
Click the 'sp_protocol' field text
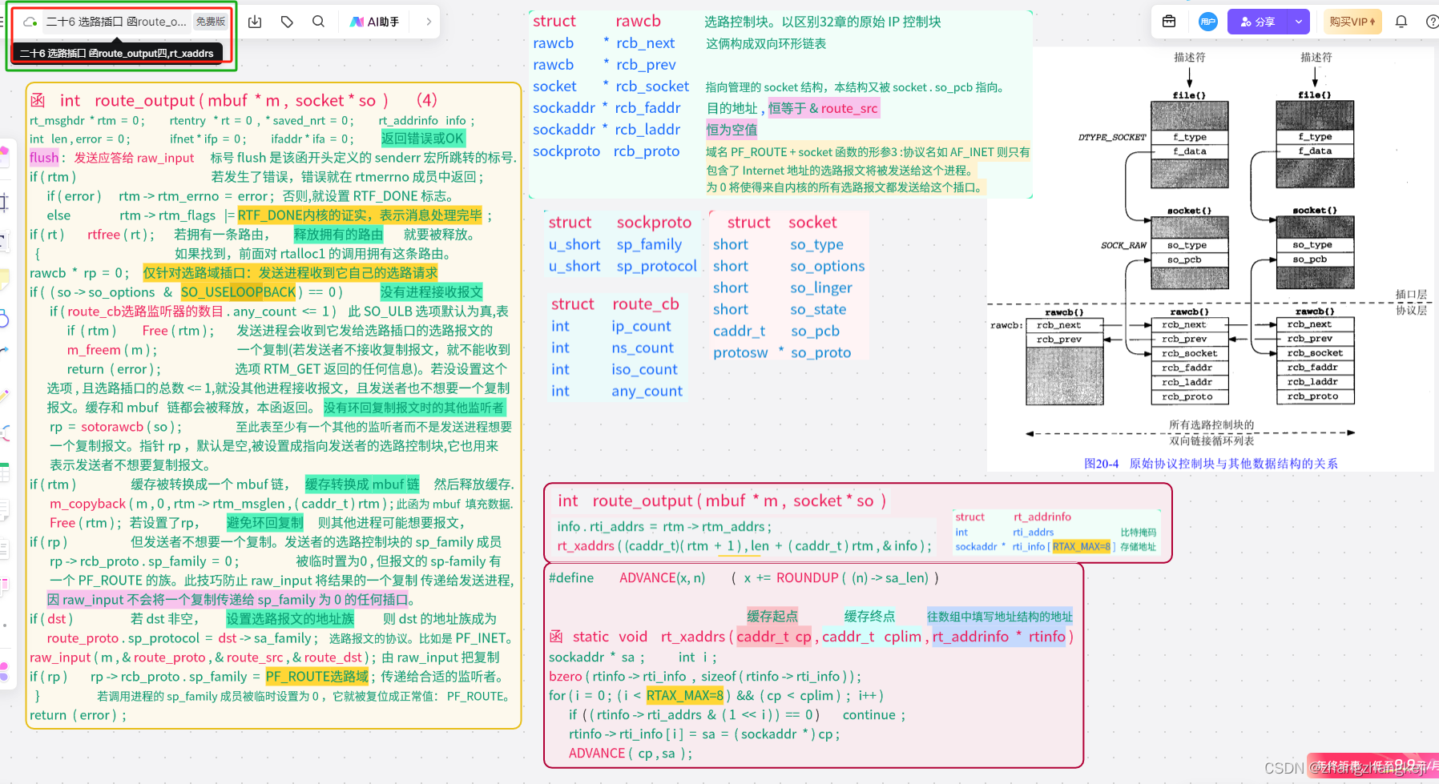(657, 267)
